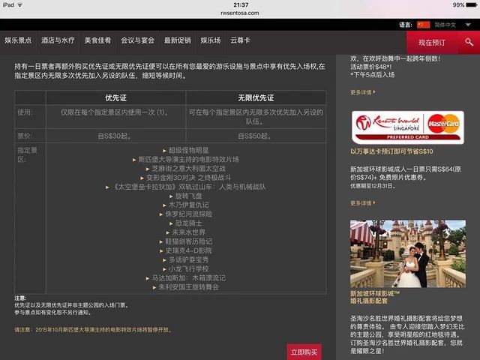Open 更多详情 link under MasterCard offer
480x360 pixels.
[362, 203]
